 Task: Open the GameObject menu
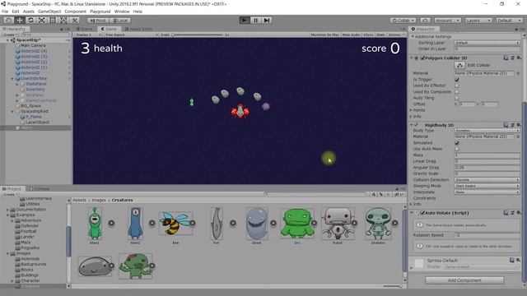[49, 12]
